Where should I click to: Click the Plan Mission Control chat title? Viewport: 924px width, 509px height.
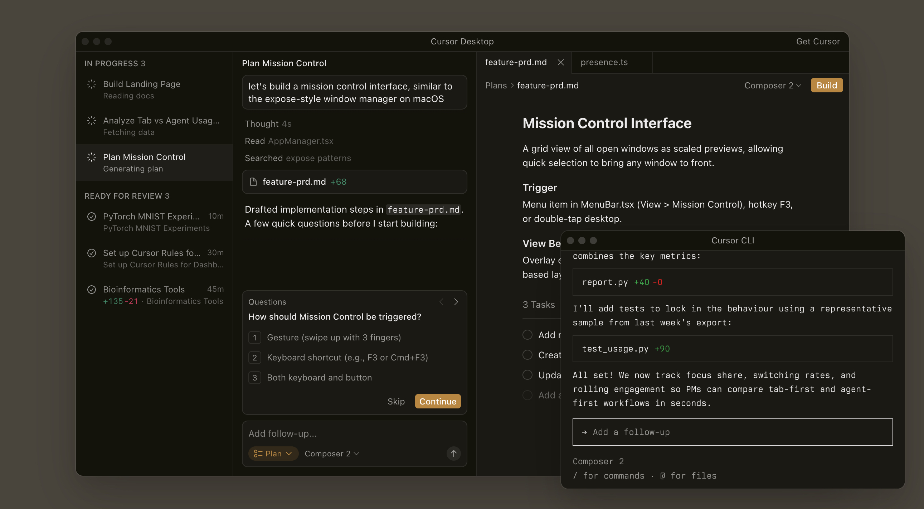coord(284,63)
